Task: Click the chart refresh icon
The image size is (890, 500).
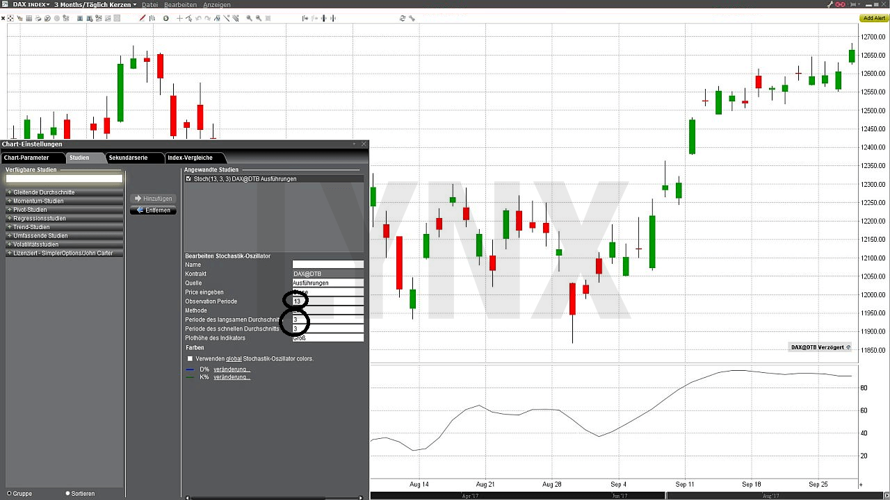Action: (402, 18)
